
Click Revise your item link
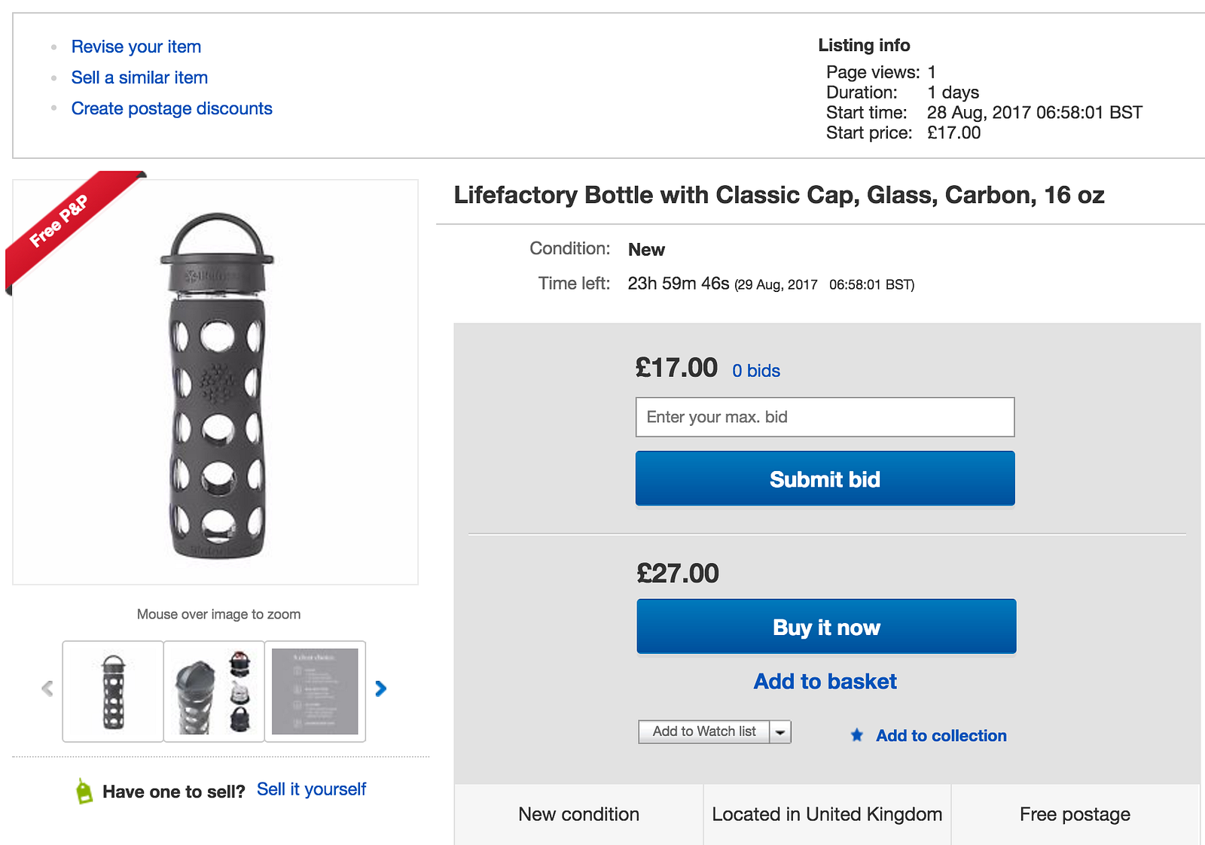click(136, 47)
